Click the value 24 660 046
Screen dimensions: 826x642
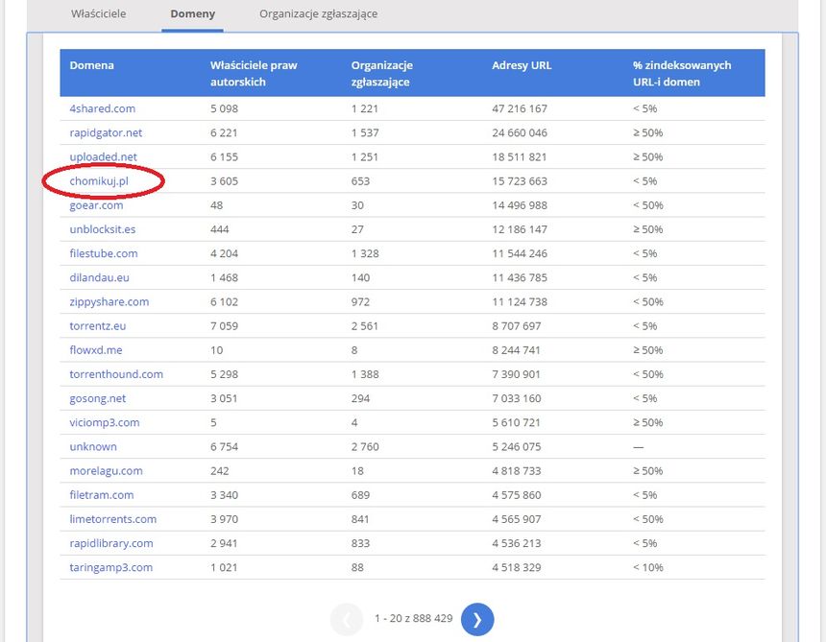click(520, 132)
